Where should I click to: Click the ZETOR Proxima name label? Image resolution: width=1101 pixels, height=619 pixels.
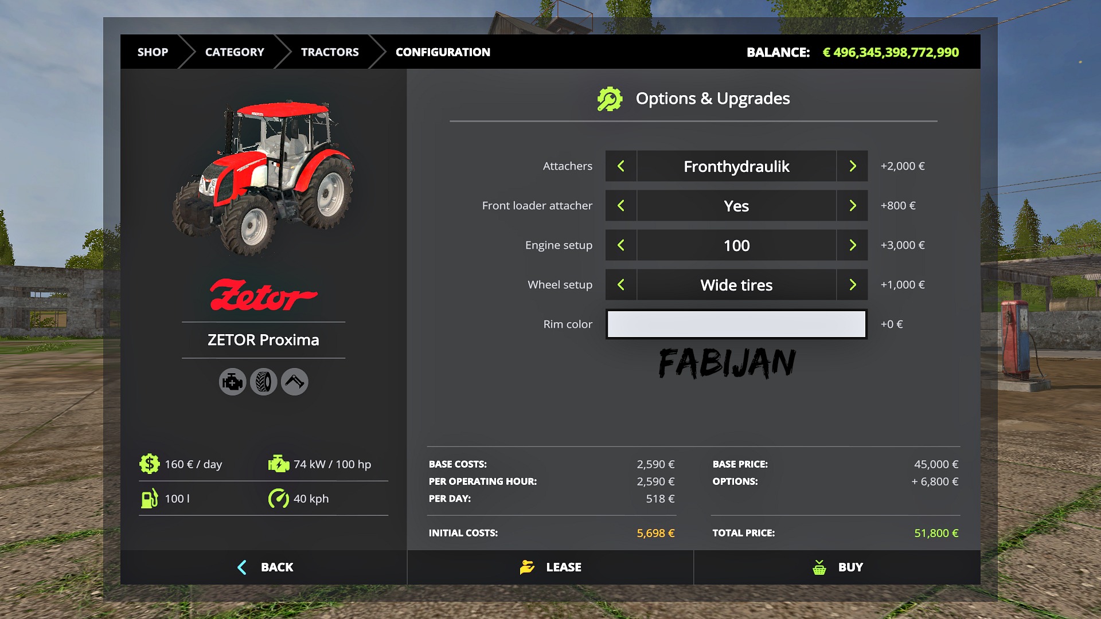click(263, 340)
